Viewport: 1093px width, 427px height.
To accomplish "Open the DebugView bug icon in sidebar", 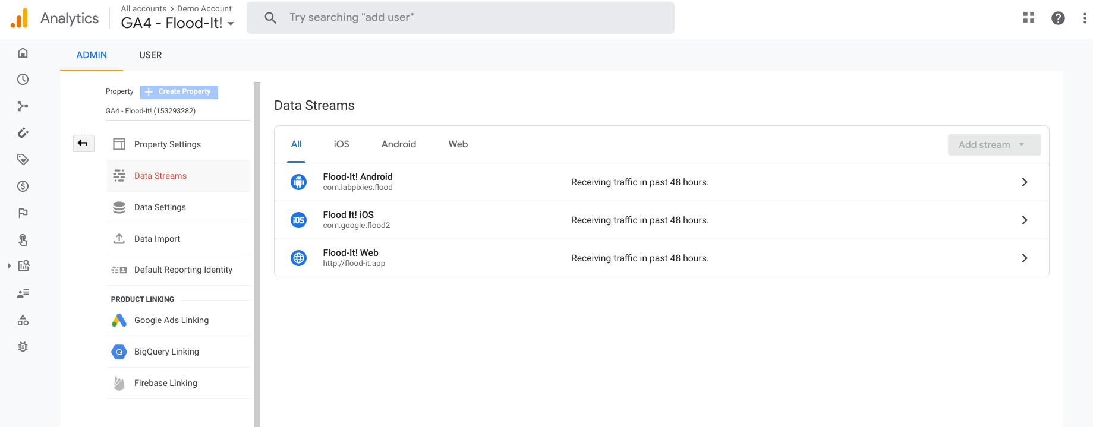I will coord(23,347).
